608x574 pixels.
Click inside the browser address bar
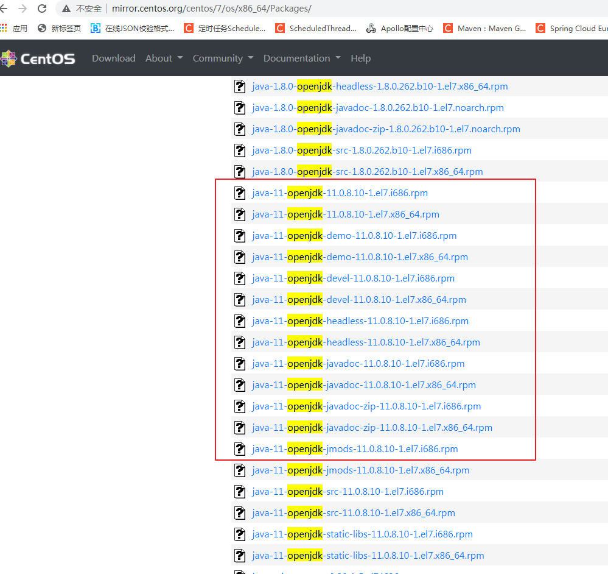point(243,9)
